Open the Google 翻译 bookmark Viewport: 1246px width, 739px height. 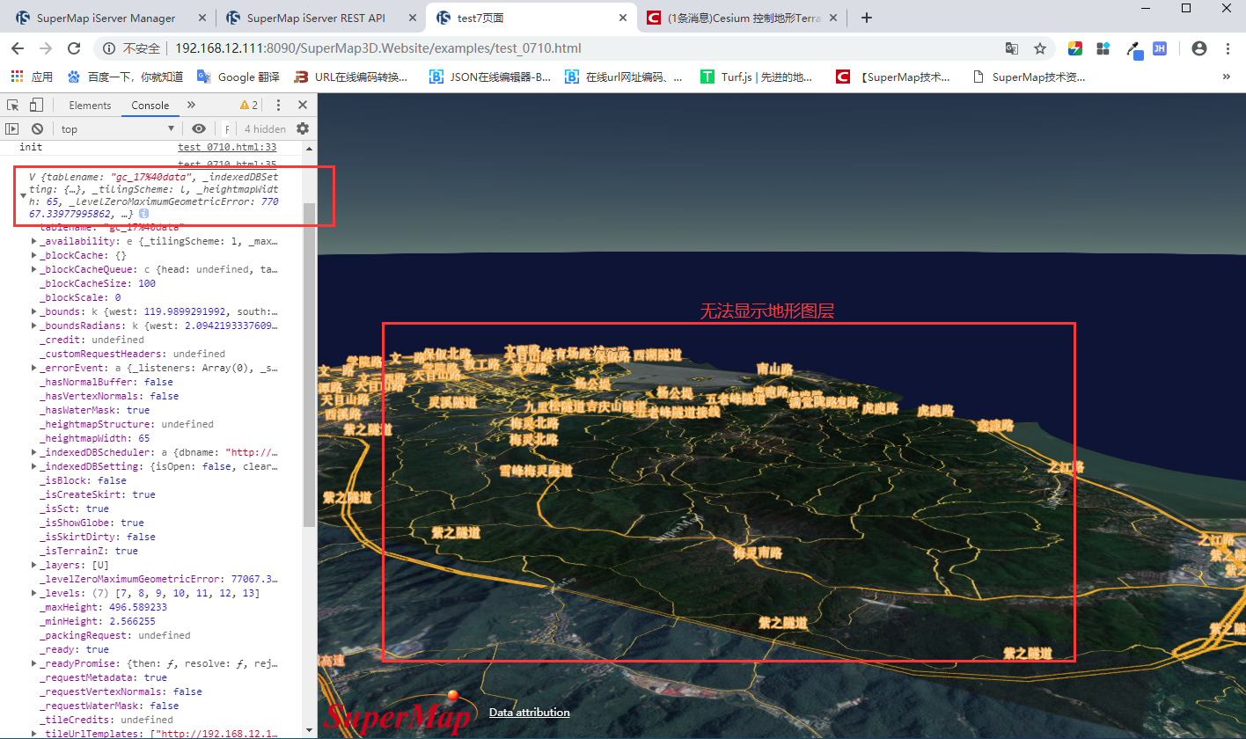[238, 77]
